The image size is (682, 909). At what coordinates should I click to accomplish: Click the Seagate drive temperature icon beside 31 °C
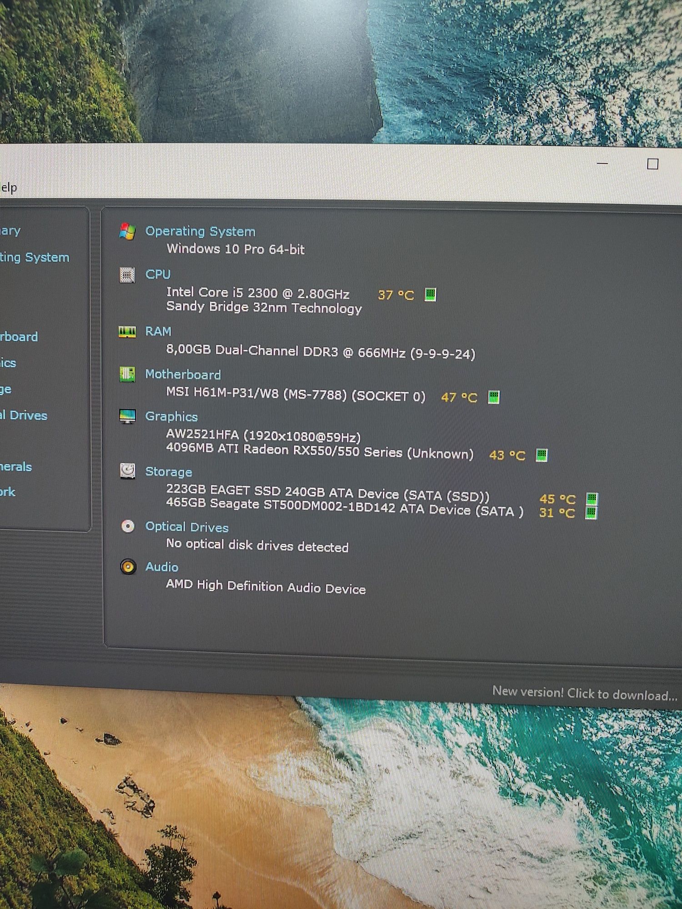click(591, 513)
